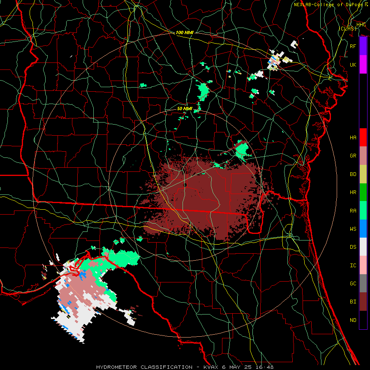Click the HA legend label

coord(353,138)
